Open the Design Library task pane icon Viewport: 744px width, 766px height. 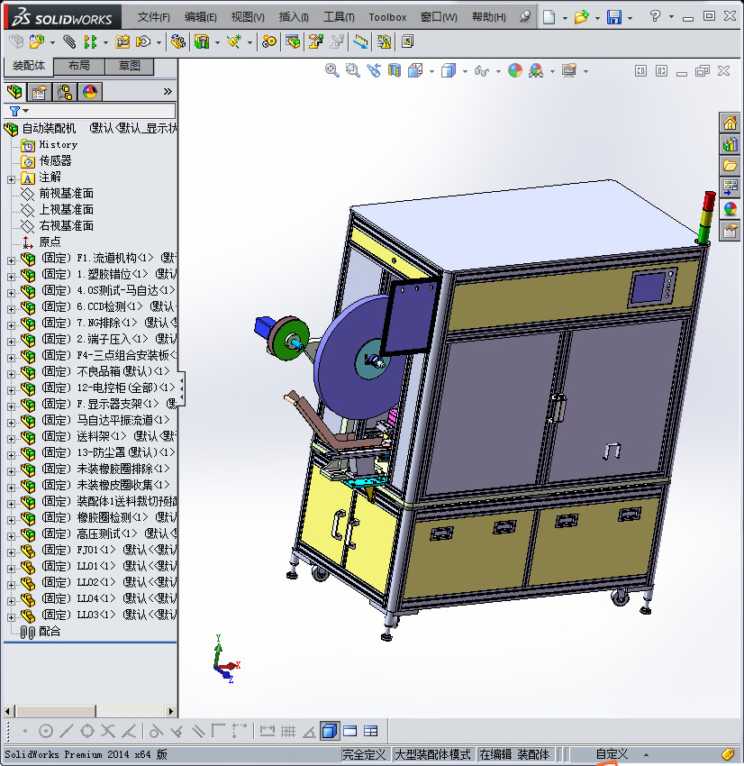730,144
